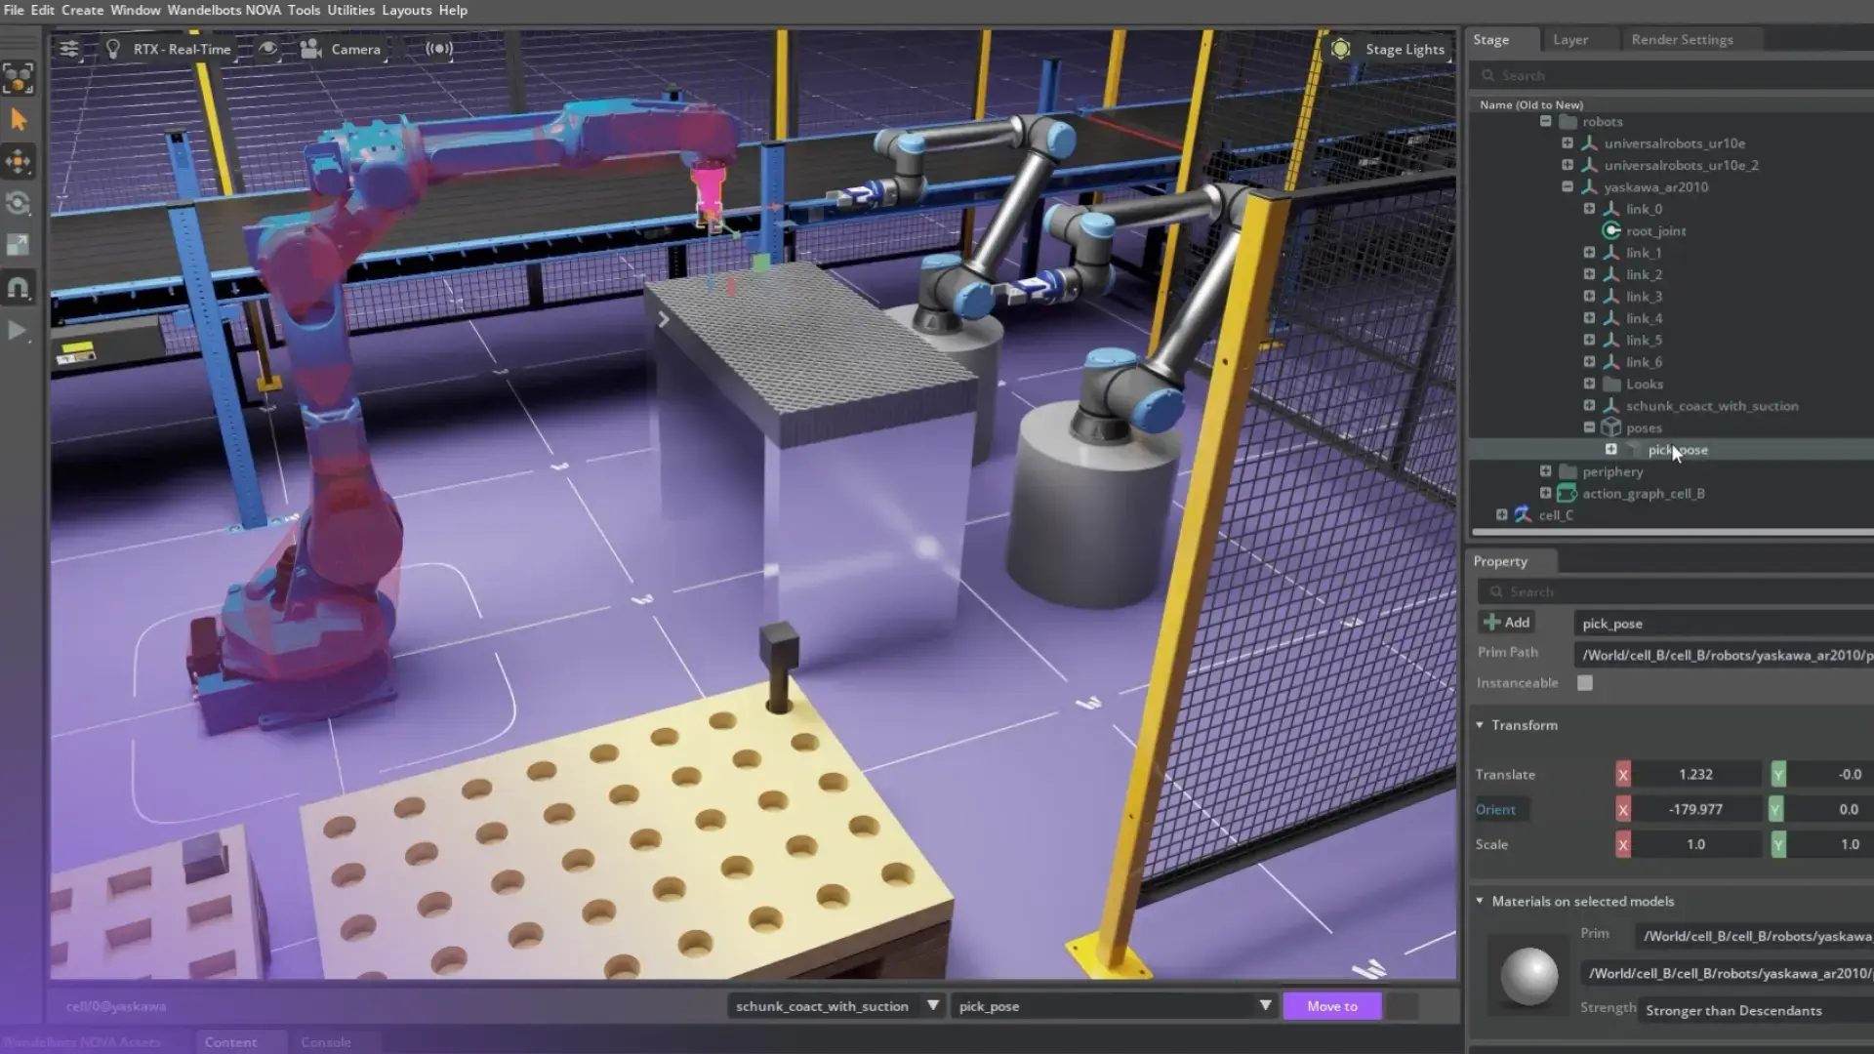The image size is (1874, 1054).
Task: Collapse the robots folder
Action: (1545, 121)
